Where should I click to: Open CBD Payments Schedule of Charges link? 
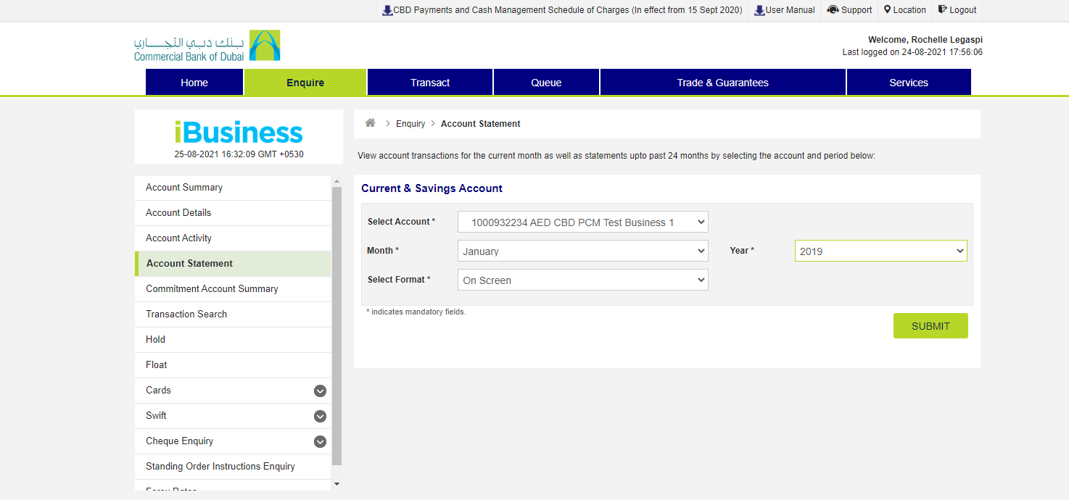pos(568,10)
